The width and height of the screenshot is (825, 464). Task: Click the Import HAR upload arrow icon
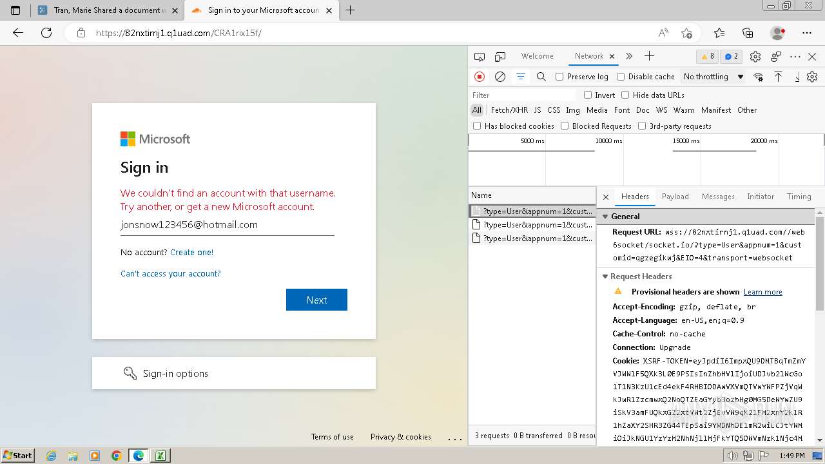(x=778, y=77)
